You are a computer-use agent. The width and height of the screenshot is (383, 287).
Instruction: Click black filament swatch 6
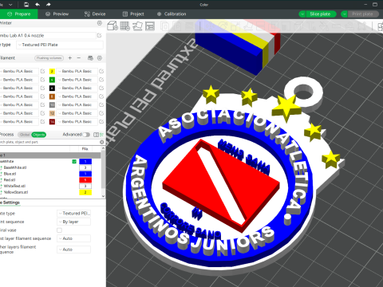[52, 88]
